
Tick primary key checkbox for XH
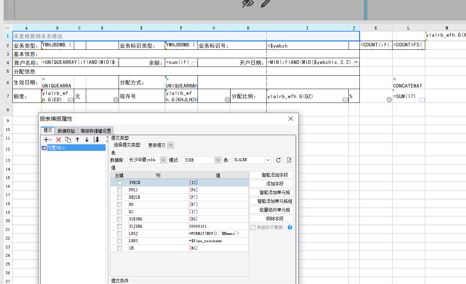pyautogui.click(x=119, y=248)
